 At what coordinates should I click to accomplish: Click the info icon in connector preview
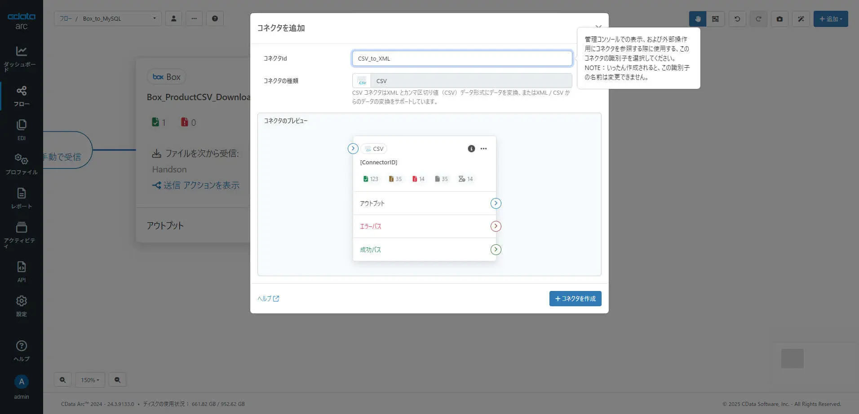tap(471, 149)
